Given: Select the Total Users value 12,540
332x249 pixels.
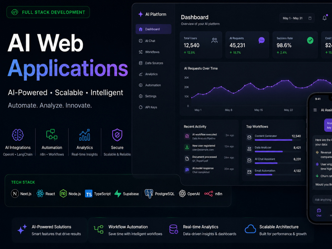Looking at the screenshot, I should tap(192, 45).
